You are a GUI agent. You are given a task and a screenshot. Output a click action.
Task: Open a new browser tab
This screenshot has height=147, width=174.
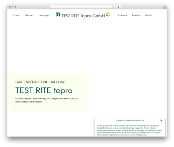(165, 8)
